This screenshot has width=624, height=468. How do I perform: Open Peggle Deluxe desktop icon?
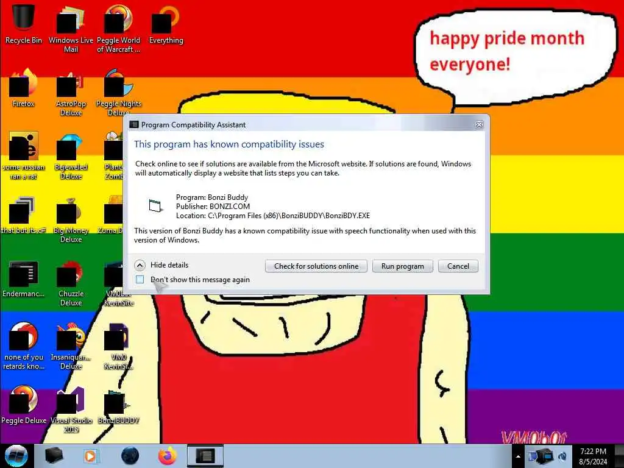24,404
